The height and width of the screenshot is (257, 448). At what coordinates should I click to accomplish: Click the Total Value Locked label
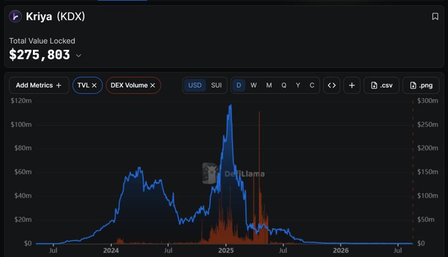click(42, 41)
